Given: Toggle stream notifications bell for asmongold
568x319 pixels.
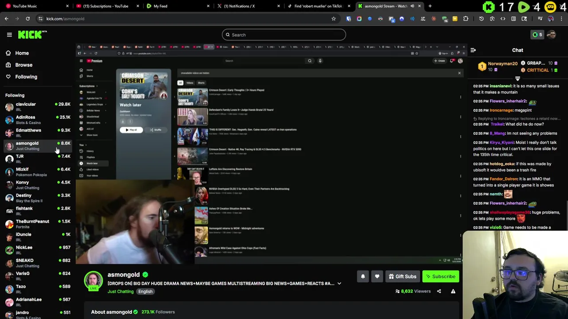Looking at the screenshot, I should (363, 276).
